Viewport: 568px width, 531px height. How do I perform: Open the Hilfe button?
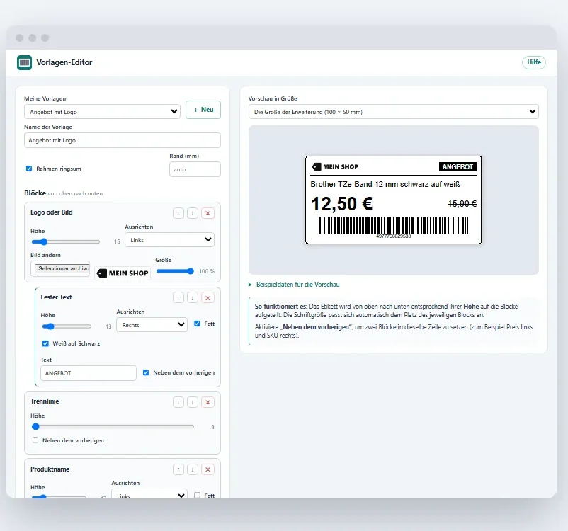(x=533, y=62)
